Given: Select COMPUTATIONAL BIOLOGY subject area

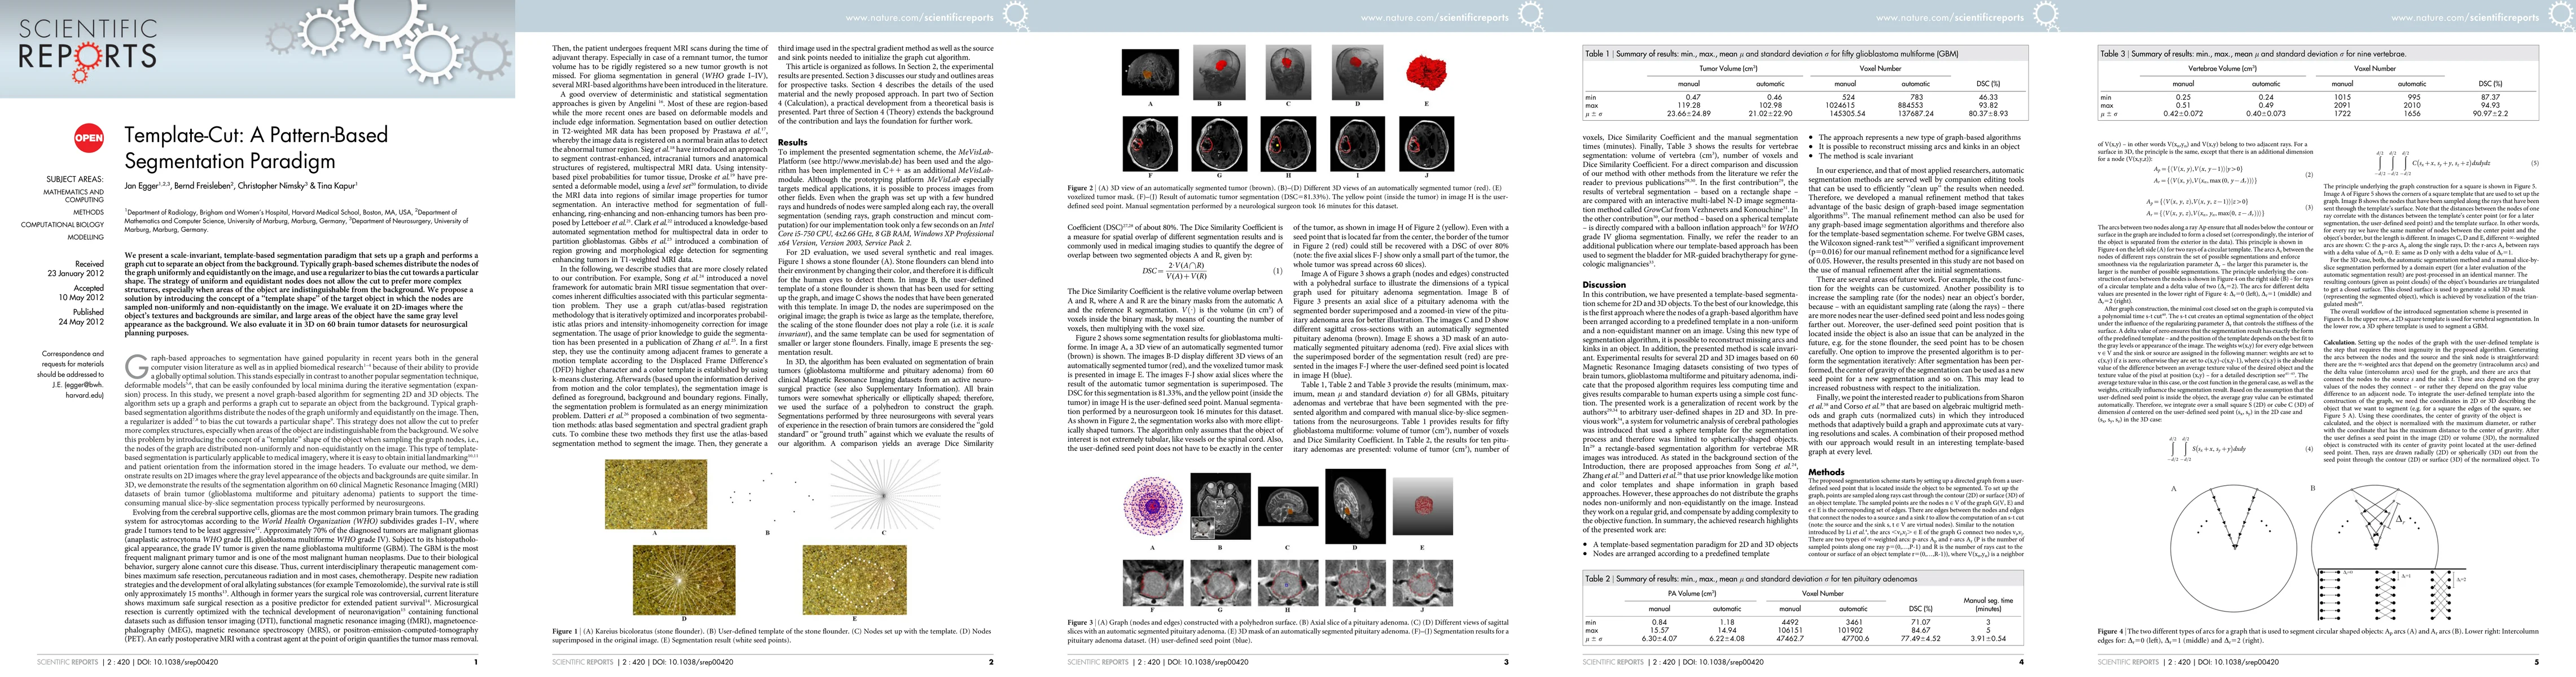Looking at the screenshot, I should [62, 225].
